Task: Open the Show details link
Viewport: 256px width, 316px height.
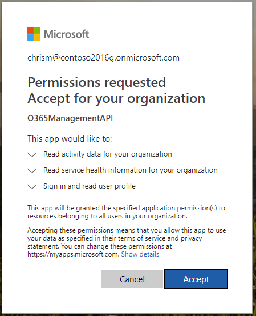Action: tap(140, 254)
